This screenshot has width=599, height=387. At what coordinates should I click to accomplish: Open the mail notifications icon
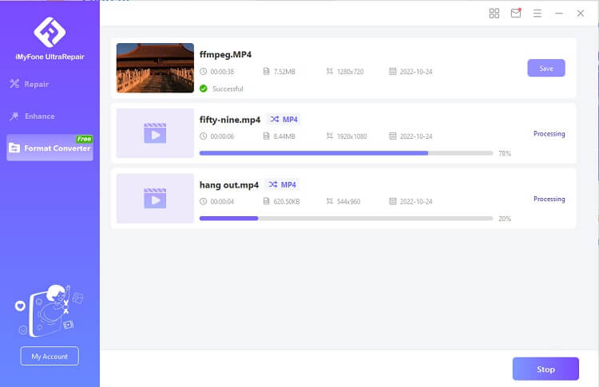(x=516, y=13)
